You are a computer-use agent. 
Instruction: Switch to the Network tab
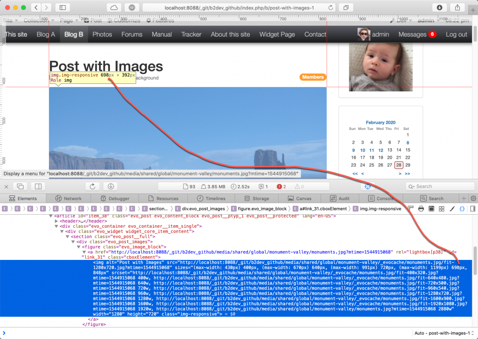point(68,198)
